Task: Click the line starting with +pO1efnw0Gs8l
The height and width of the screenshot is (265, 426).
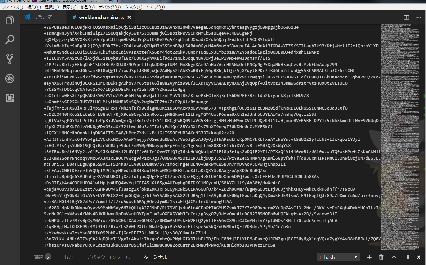Action: [176, 96]
